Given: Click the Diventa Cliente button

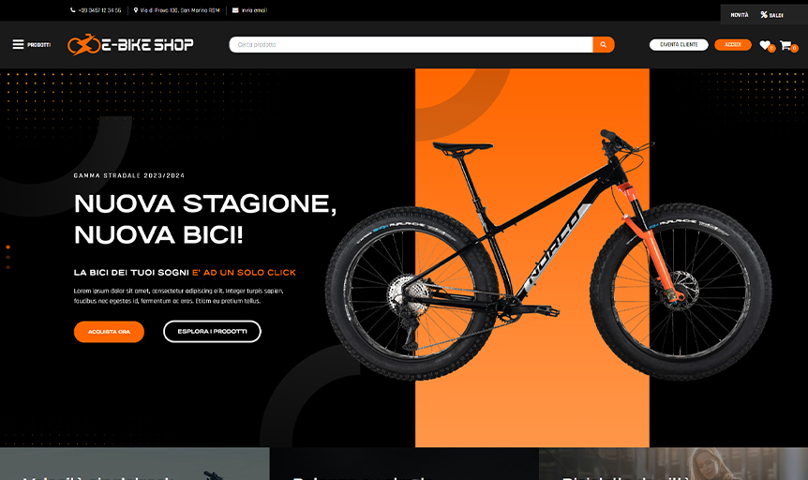Looking at the screenshot, I should point(679,45).
